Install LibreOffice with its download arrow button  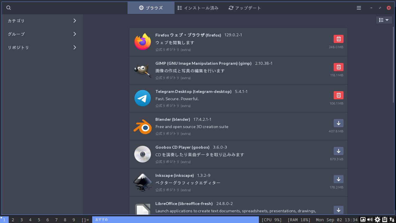(x=339, y=210)
